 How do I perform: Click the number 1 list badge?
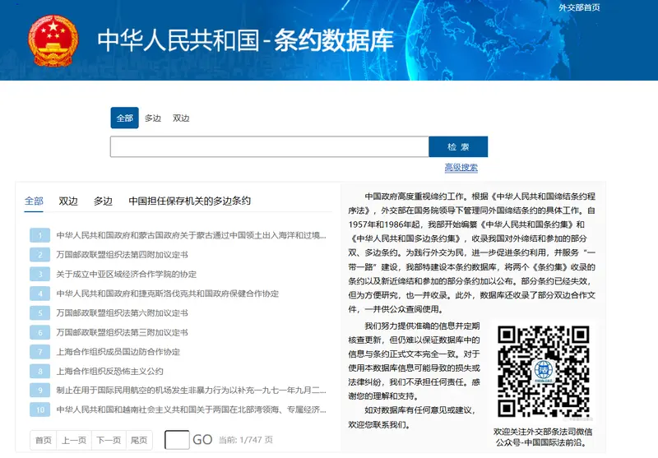tap(39, 235)
